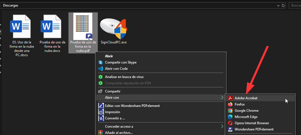Click the Google Chrome icon in submenu
This screenshot has height=135, width=301.
coord(230,111)
